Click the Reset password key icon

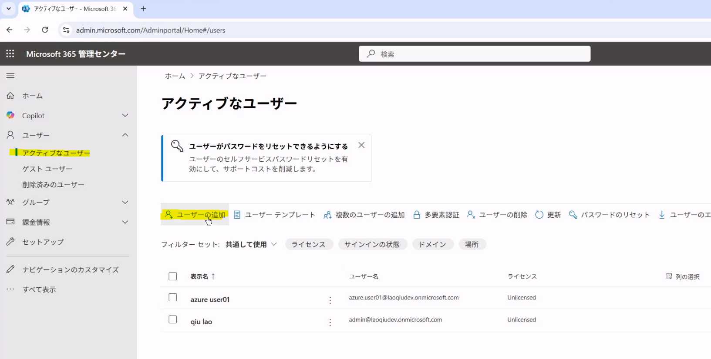tap(573, 215)
